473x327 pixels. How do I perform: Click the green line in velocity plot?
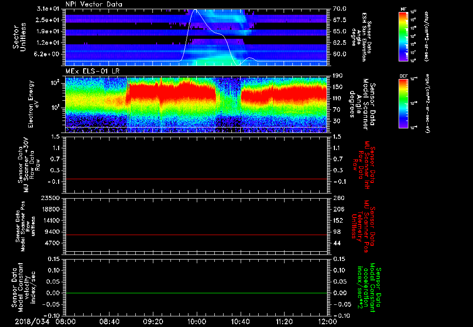pos(196,293)
